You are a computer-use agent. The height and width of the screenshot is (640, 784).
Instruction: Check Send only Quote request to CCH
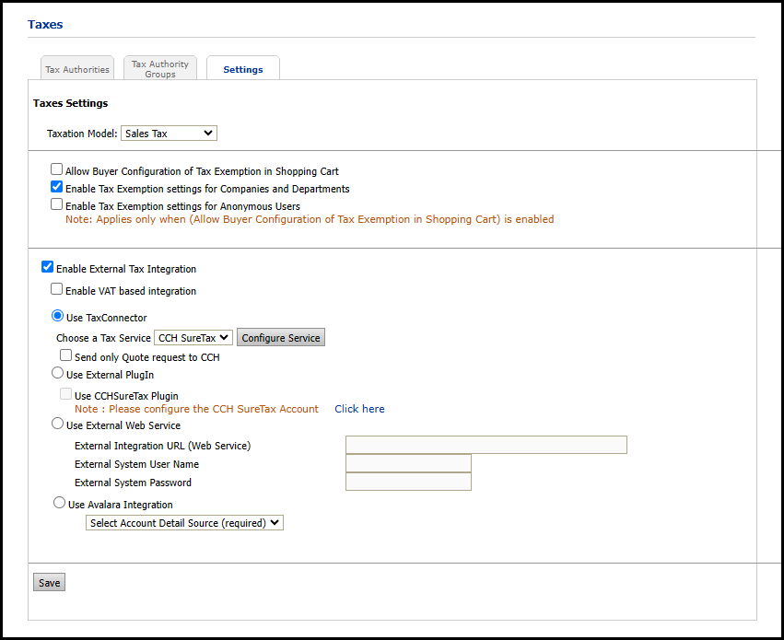(66, 356)
